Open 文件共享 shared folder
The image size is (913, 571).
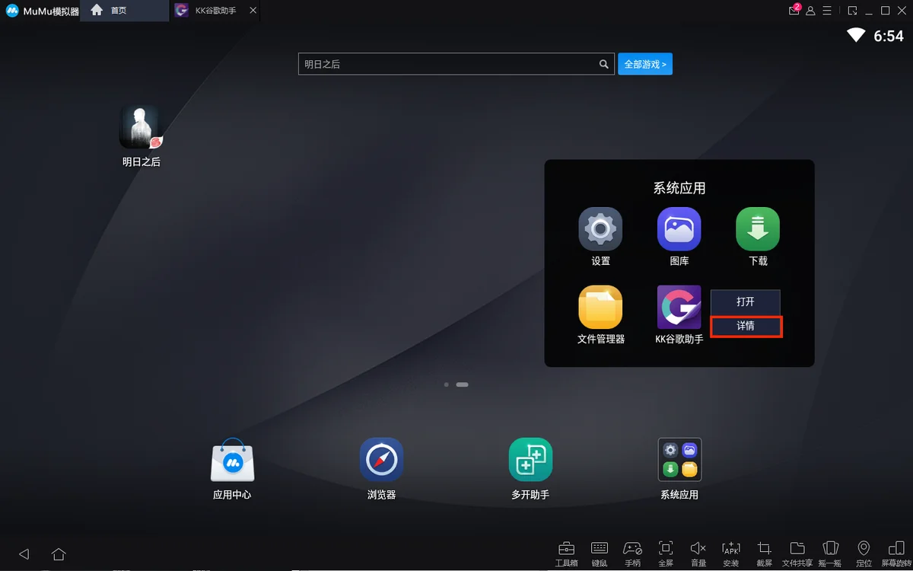797,553
